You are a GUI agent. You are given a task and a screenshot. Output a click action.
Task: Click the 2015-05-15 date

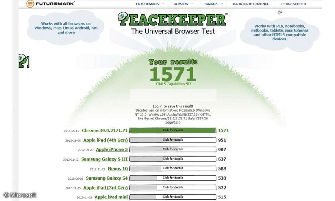[71, 131]
